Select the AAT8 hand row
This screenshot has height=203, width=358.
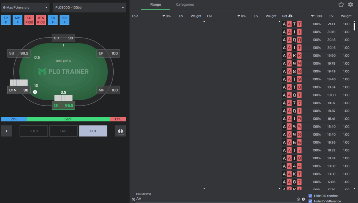tap(317, 87)
